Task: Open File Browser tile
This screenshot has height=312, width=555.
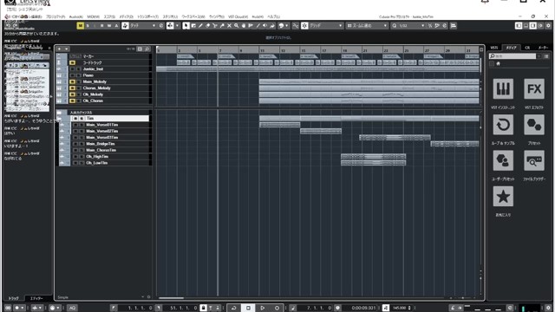Action: (x=534, y=160)
